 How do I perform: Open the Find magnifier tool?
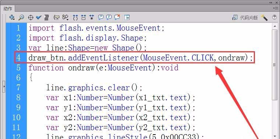click(x=21, y=17)
